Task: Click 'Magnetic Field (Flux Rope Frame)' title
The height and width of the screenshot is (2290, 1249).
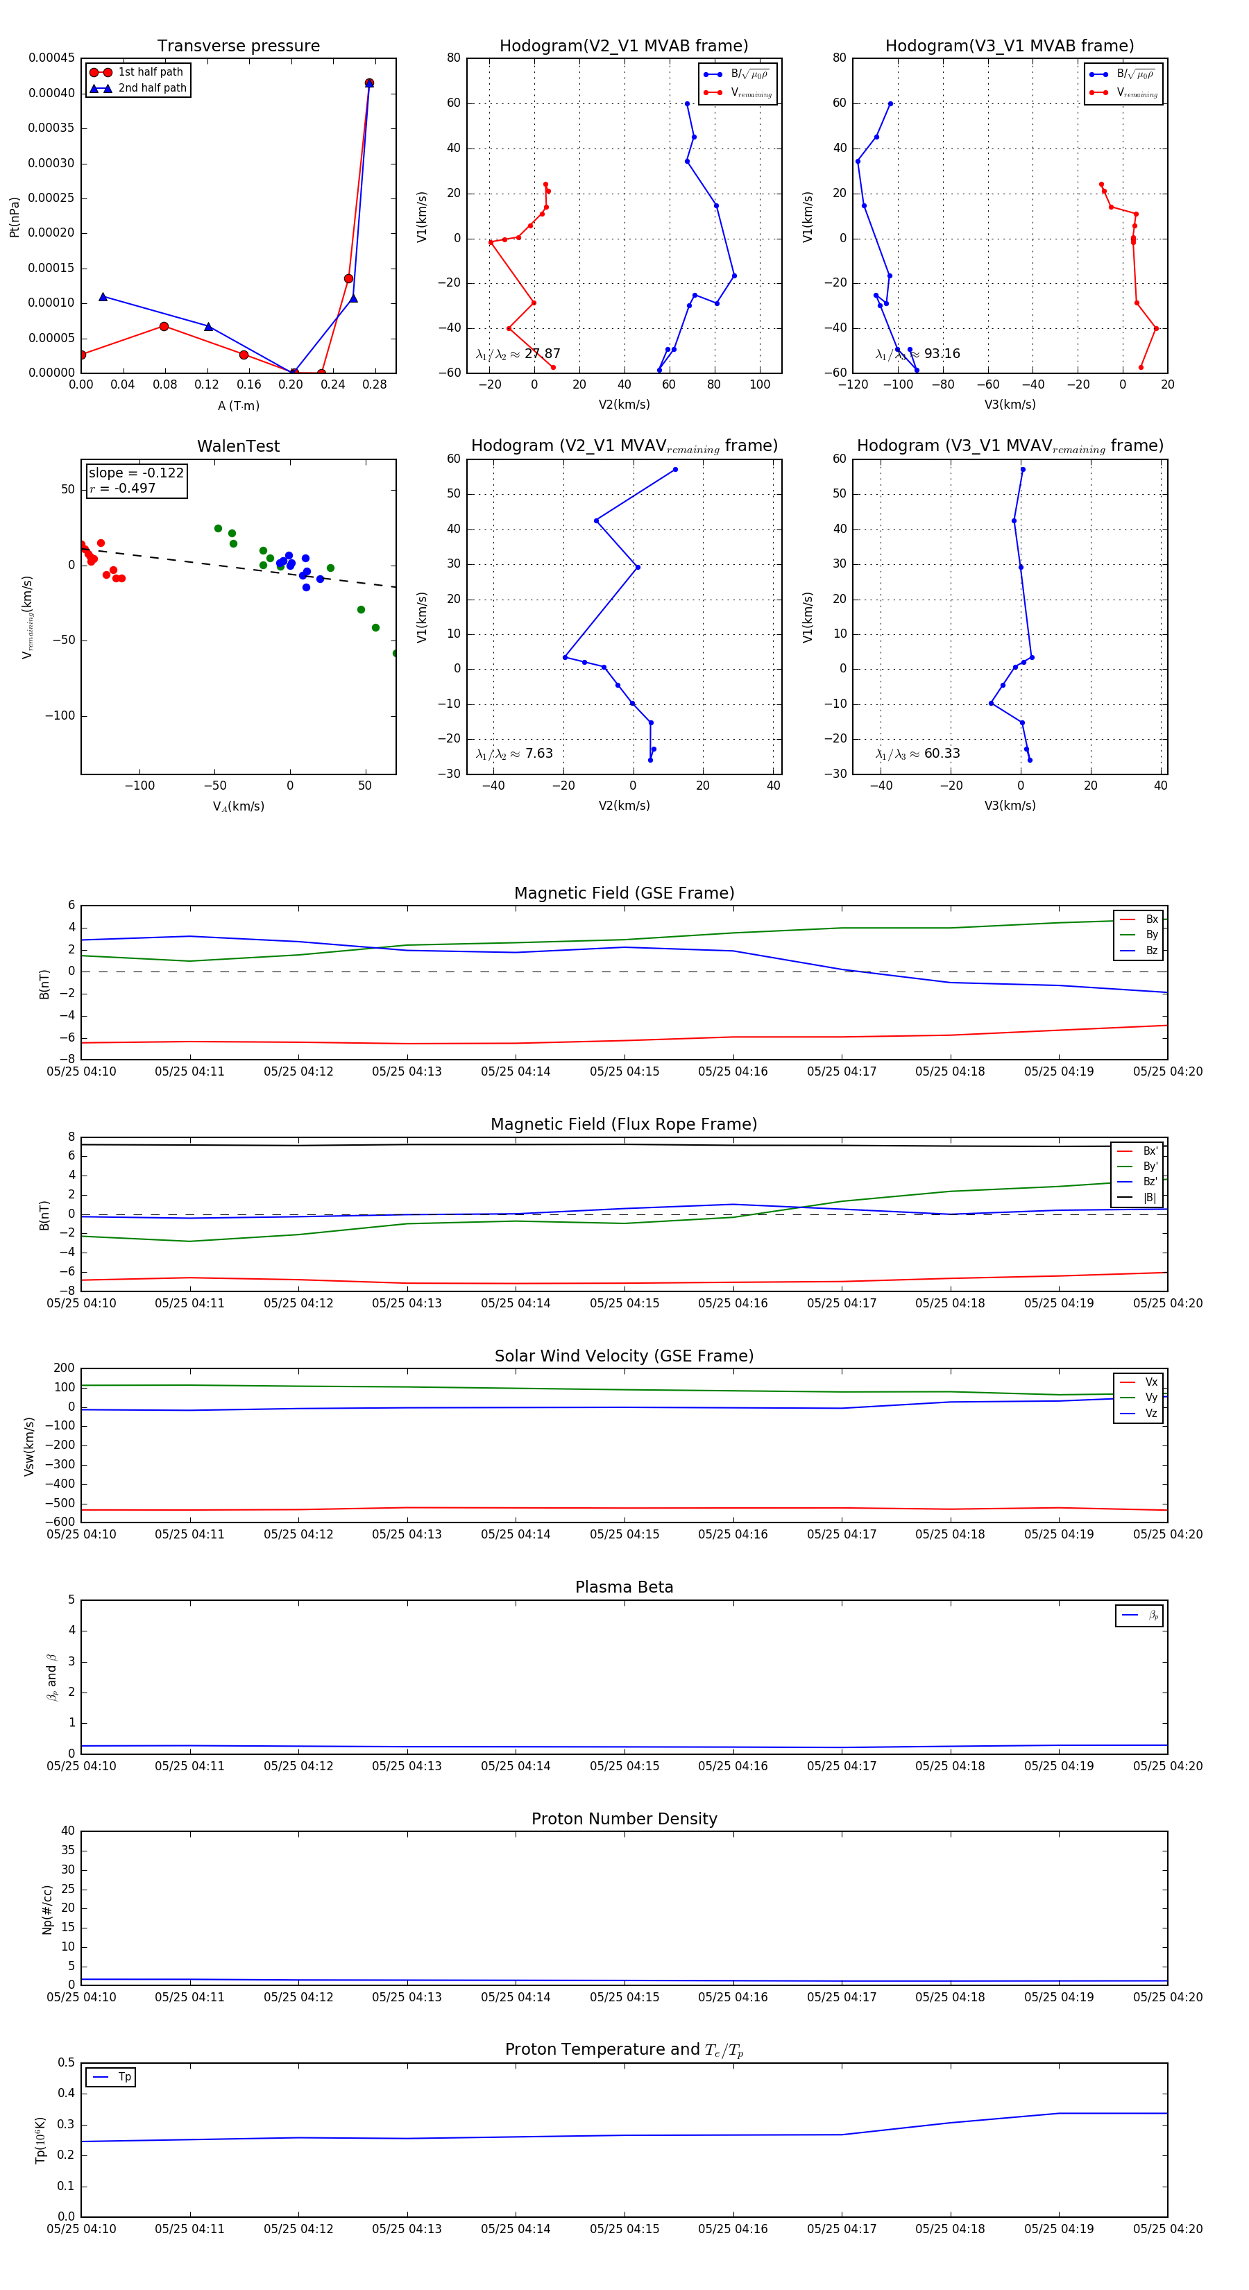Action: (x=624, y=1125)
